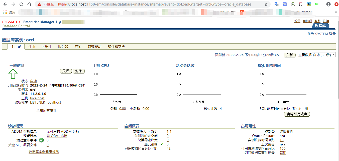The width and height of the screenshot is (339, 161).
Task: Click the red update arrow icon
Action: tap(336, 4)
